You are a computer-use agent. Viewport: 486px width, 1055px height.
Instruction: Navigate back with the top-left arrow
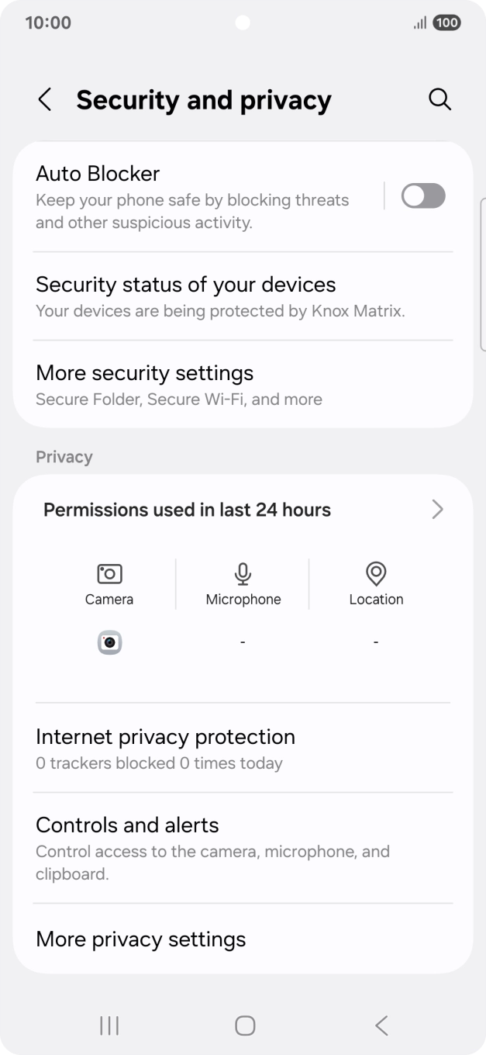[x=44, y=99]
